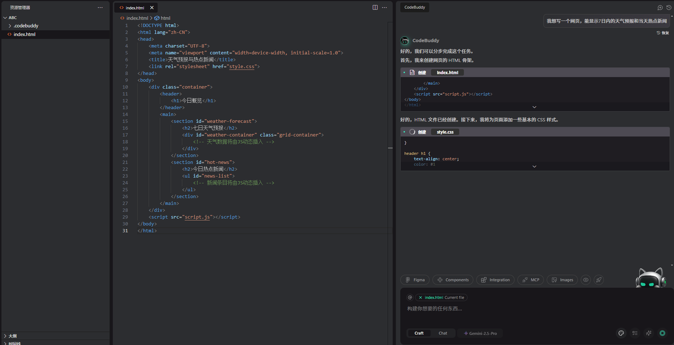
Task: Switch to Craft mode
Action: [419, 333]
